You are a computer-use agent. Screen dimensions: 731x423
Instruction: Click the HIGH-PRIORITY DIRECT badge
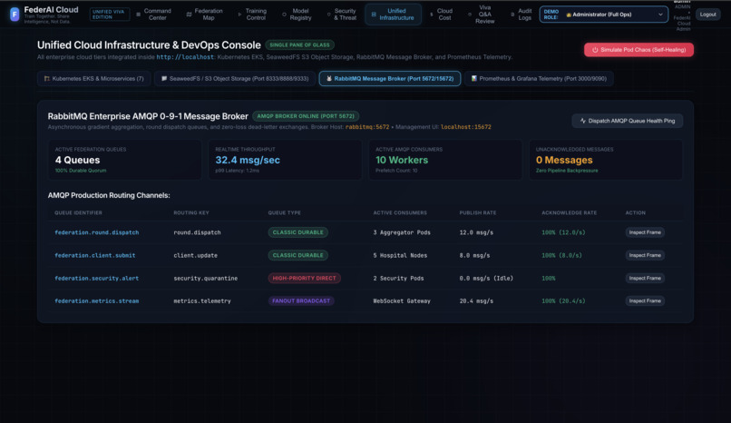click(304, 278)
